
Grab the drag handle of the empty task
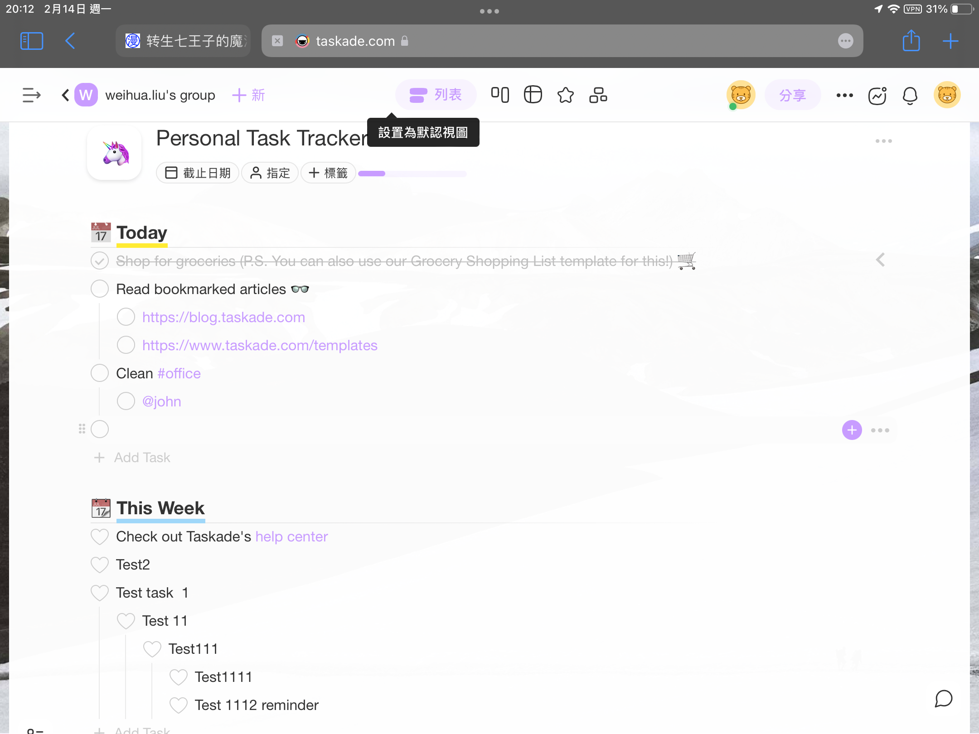pos(82,429)
